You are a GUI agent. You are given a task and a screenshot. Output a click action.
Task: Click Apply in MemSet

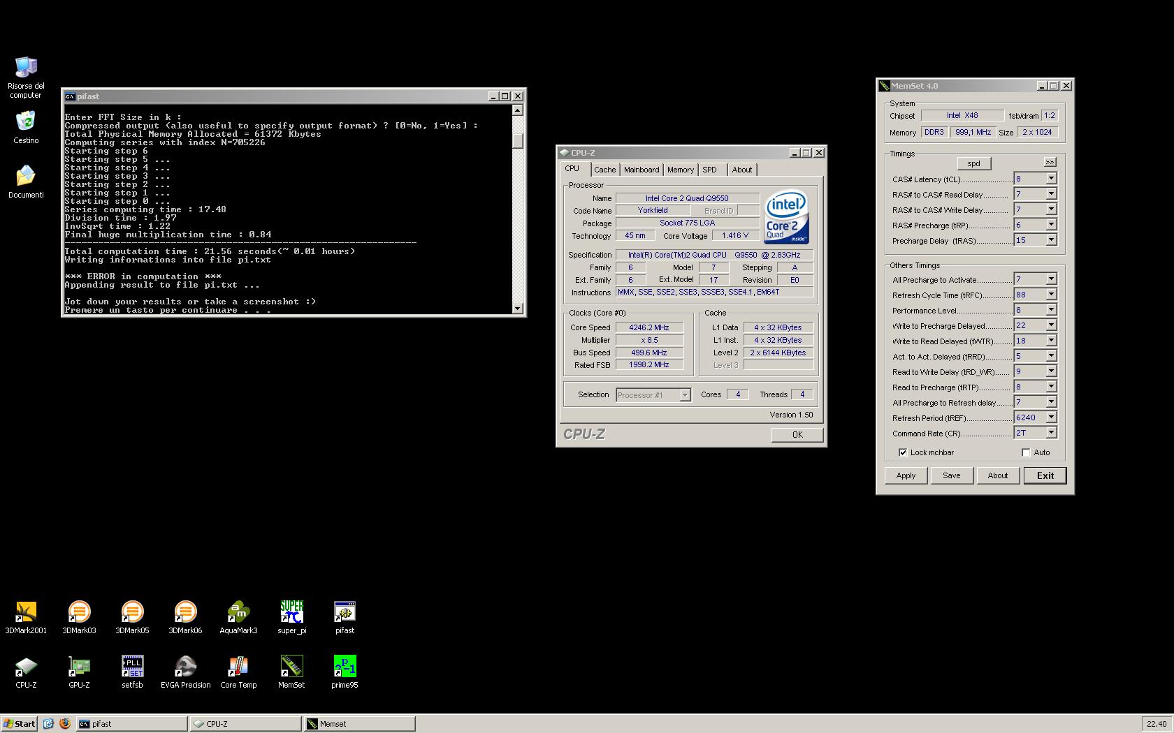tap(906, 475)
